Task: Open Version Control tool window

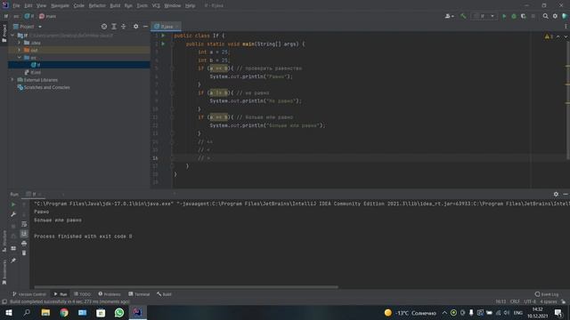Action: 29,294
